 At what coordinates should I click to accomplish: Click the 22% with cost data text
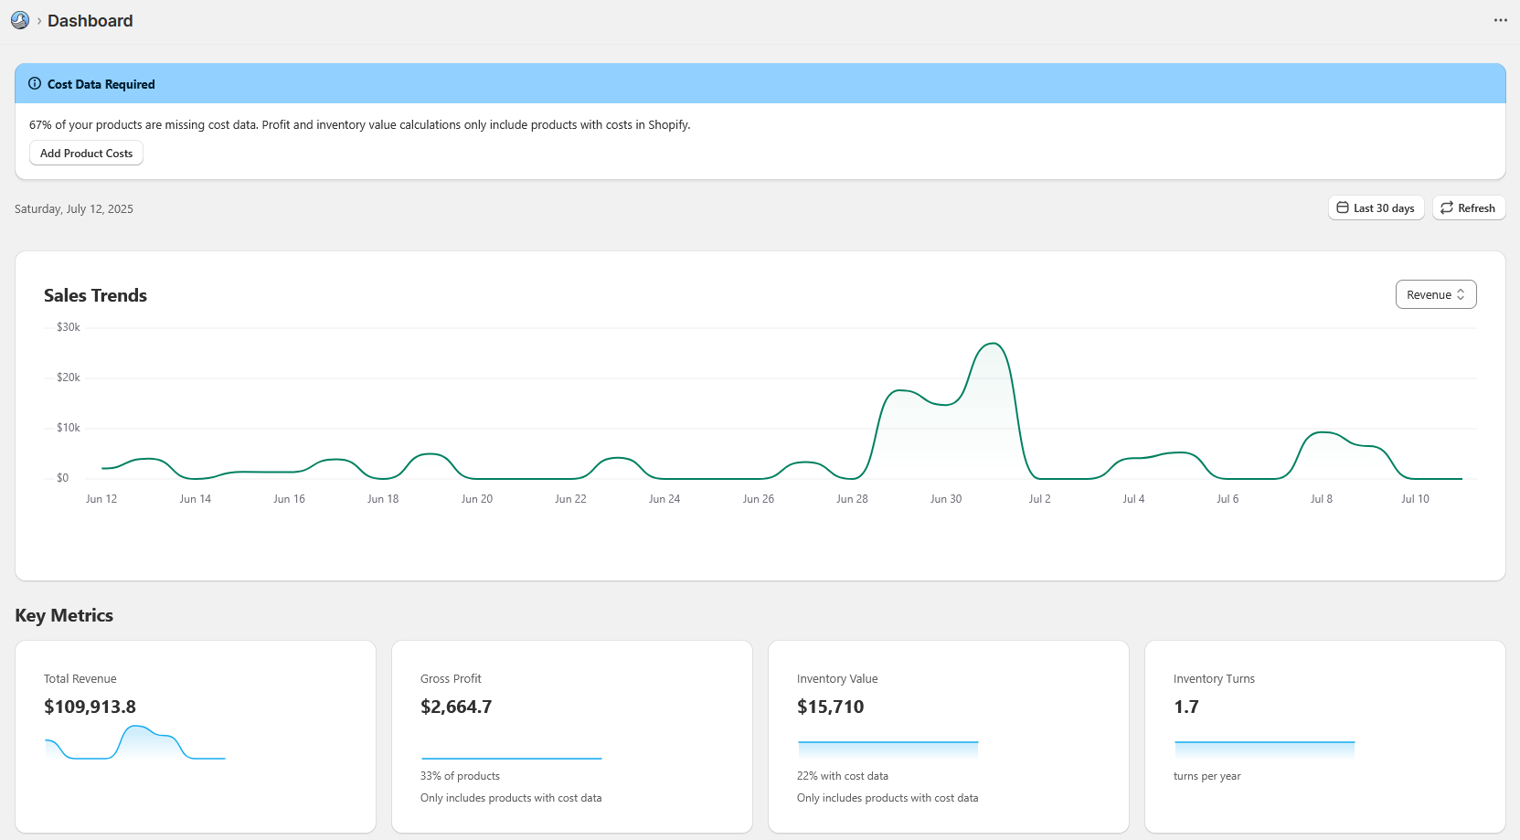coord(843,776)
